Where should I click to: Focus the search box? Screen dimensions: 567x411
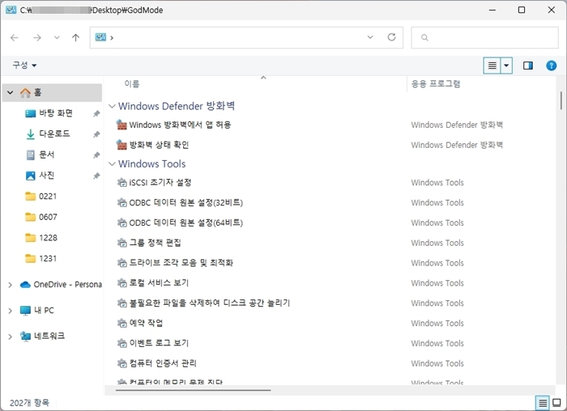(484, 37)
